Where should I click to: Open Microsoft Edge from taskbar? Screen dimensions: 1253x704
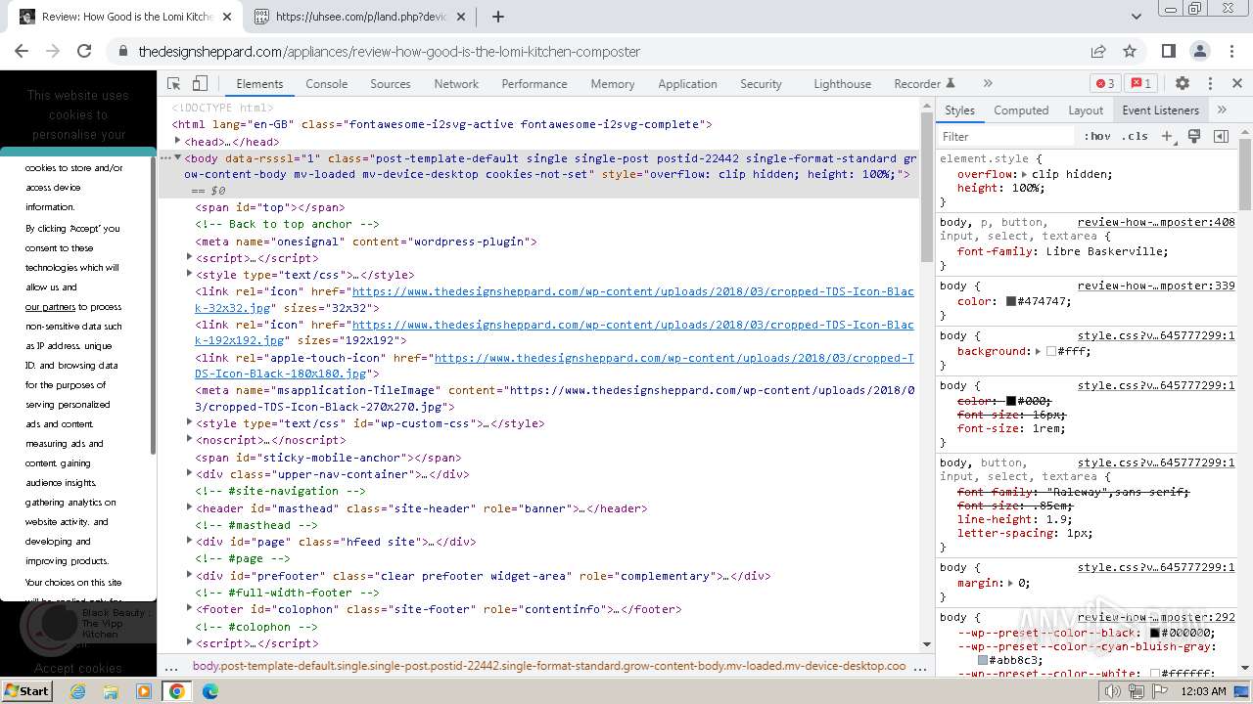coord(209,691)
